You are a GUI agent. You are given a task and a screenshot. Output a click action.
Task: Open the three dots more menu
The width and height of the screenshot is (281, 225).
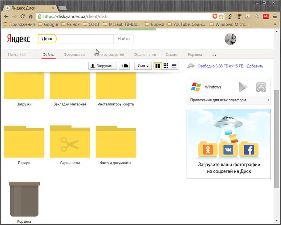point(214,55)
